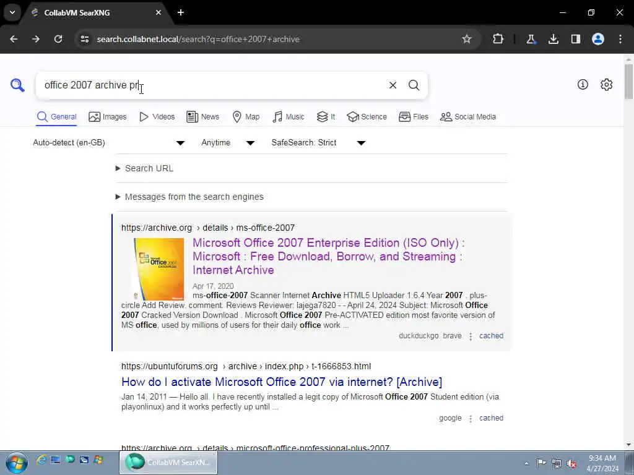634x475 pixels.
Task: Show hidden system tray icons
Action: (526, 463)
